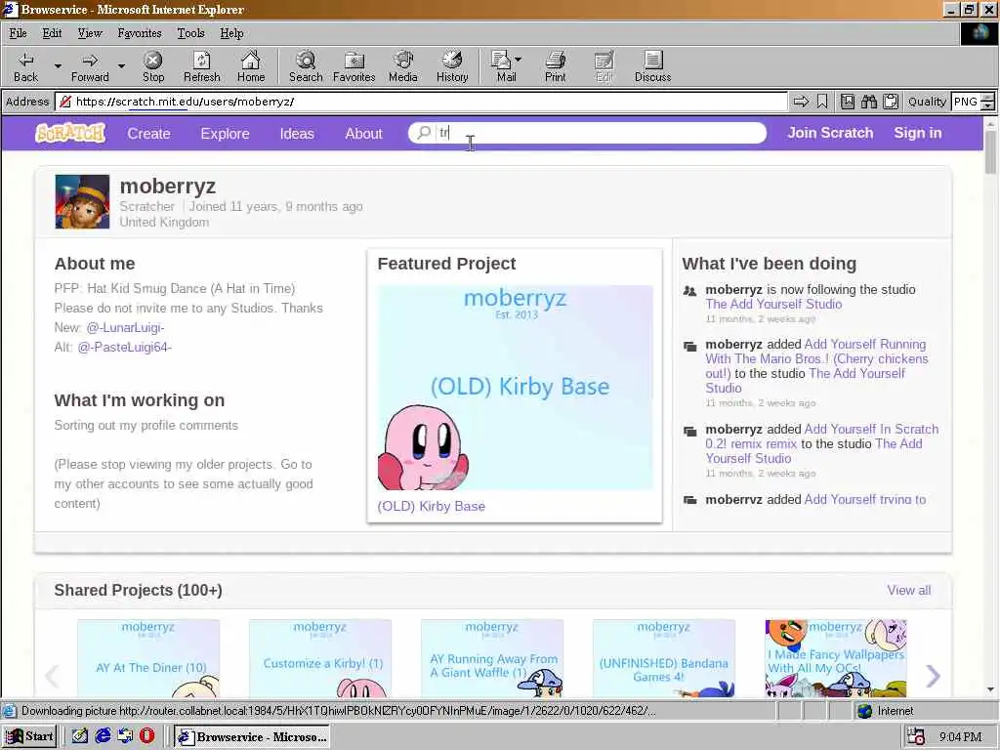Click Ideas in Scratch navigation
The height and width of the screenshot is (750, 1000).
[297, 133]
